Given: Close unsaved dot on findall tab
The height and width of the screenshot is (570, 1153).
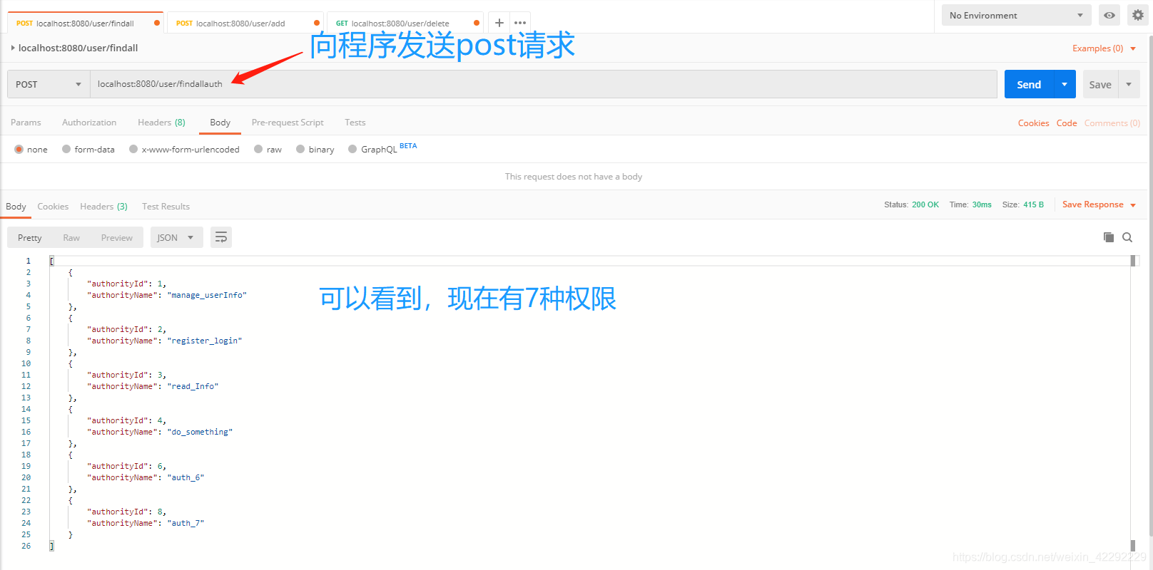Looking at the screenshot, I should click(x=157, y=23).
